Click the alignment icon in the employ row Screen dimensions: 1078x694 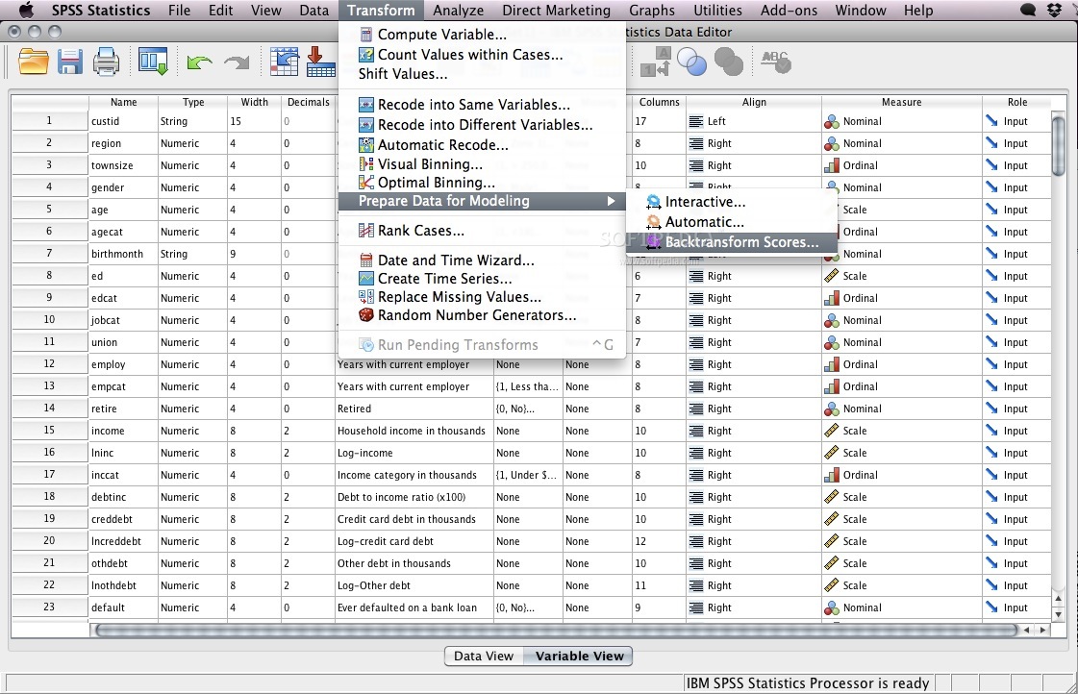pos(696,364)
